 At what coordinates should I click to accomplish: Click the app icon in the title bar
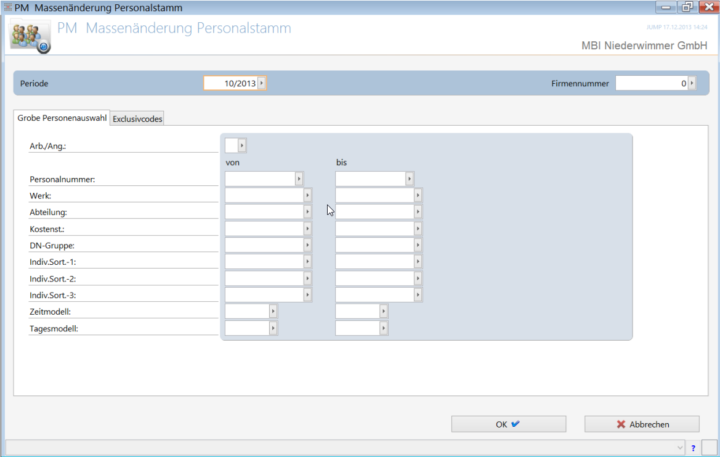pos(8,7)
